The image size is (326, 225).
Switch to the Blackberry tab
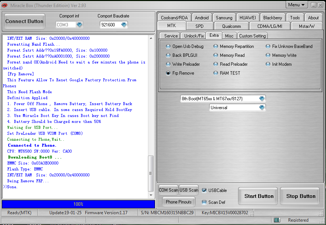click(x=273, y=18)
